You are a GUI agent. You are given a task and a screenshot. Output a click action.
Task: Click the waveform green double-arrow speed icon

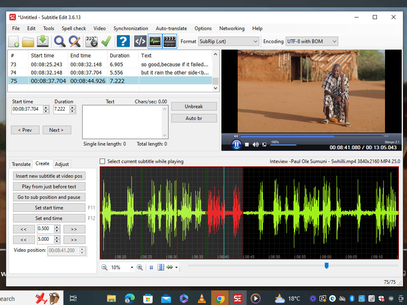(x=170, y=267)
